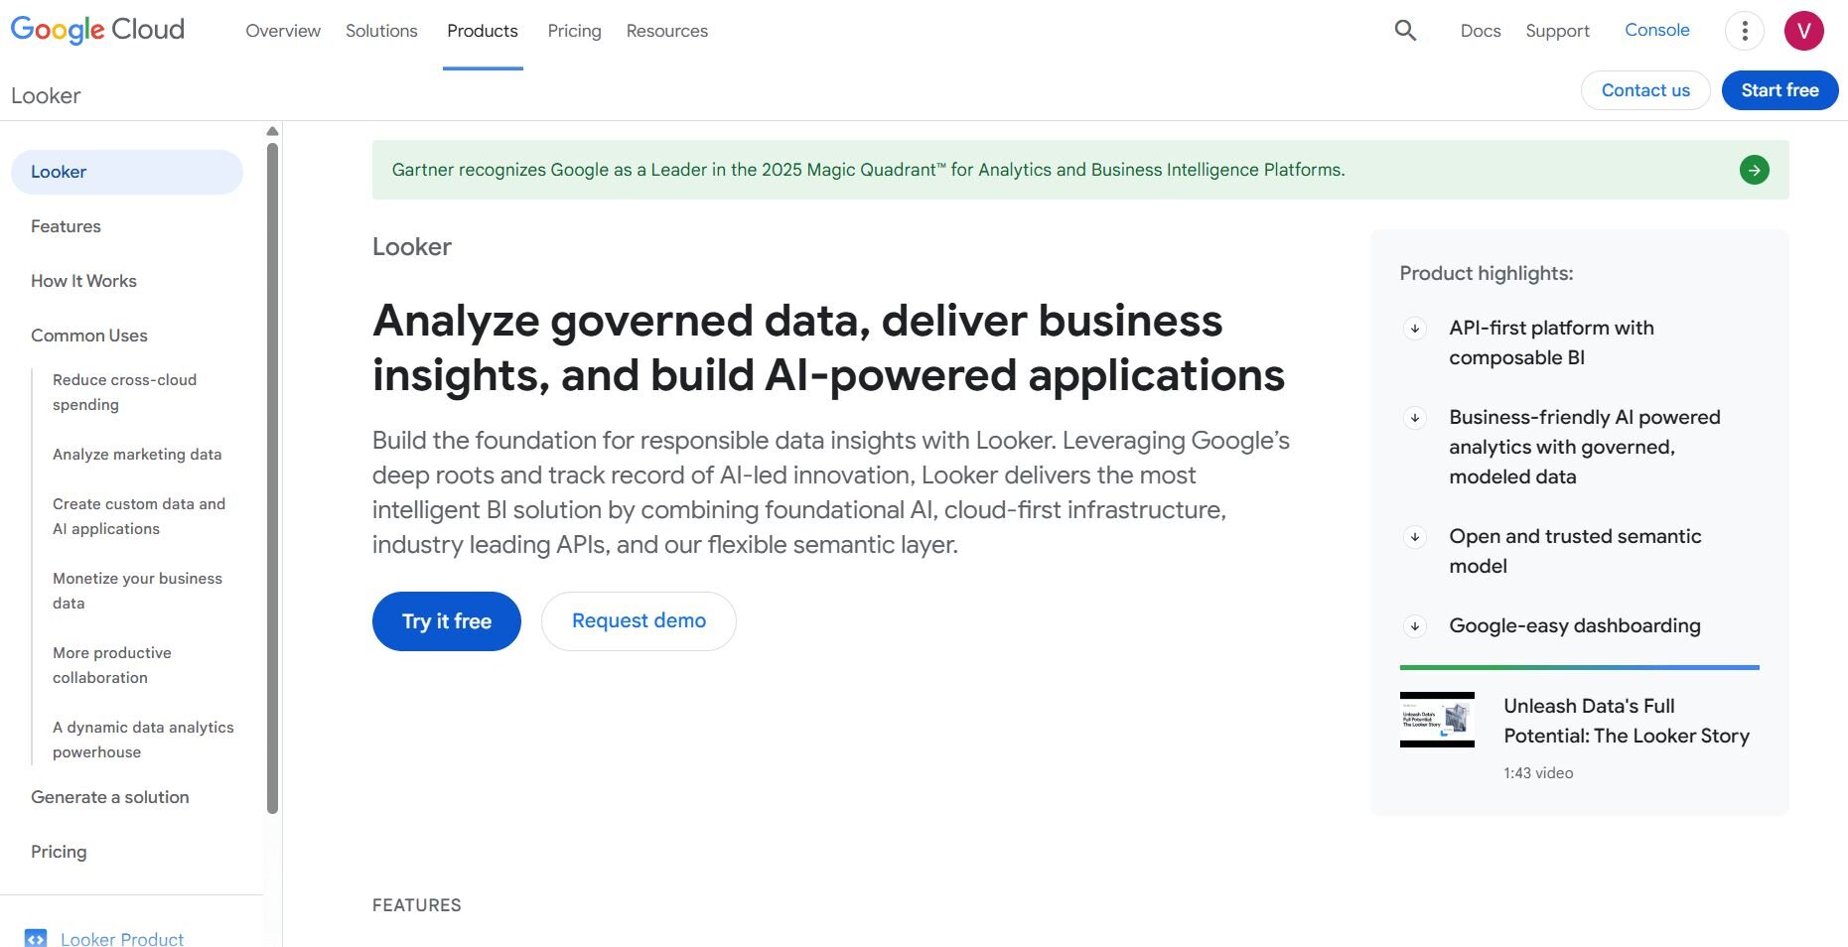
Task: Expand Business-friendly AI powered analytics highlight
Action: [x=1584, y=447]
